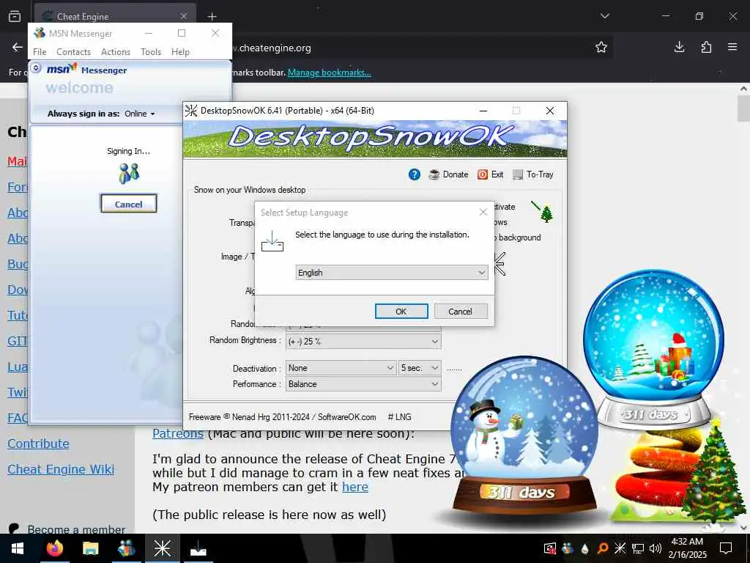Select the Cheat Engine browser tab
The width and height of the screenshot is (750, 563).
[x=115, y=16]
